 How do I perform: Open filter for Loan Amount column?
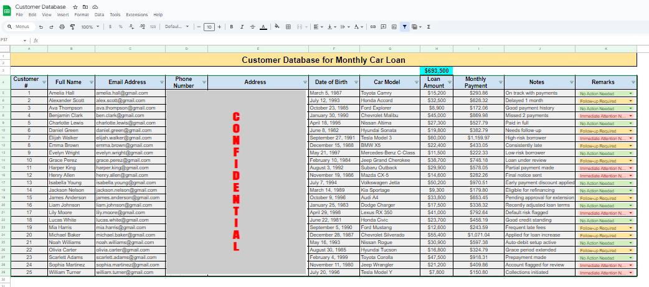click(450, 82)
